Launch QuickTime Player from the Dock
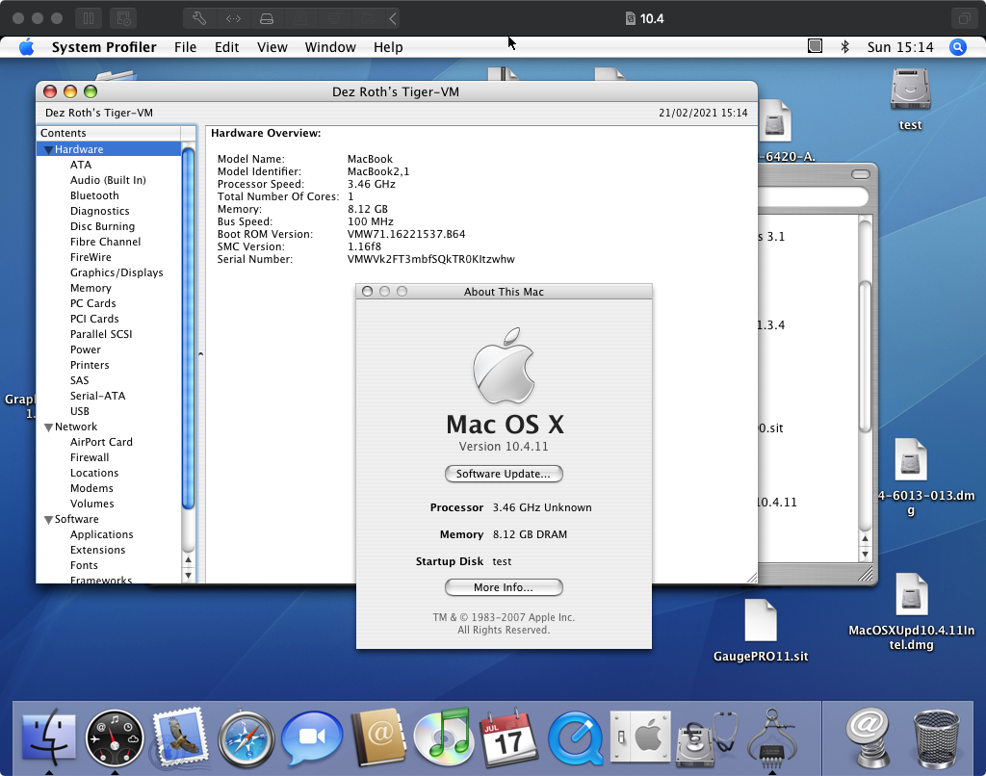986x776 pixels. click(x=575, y=738)
